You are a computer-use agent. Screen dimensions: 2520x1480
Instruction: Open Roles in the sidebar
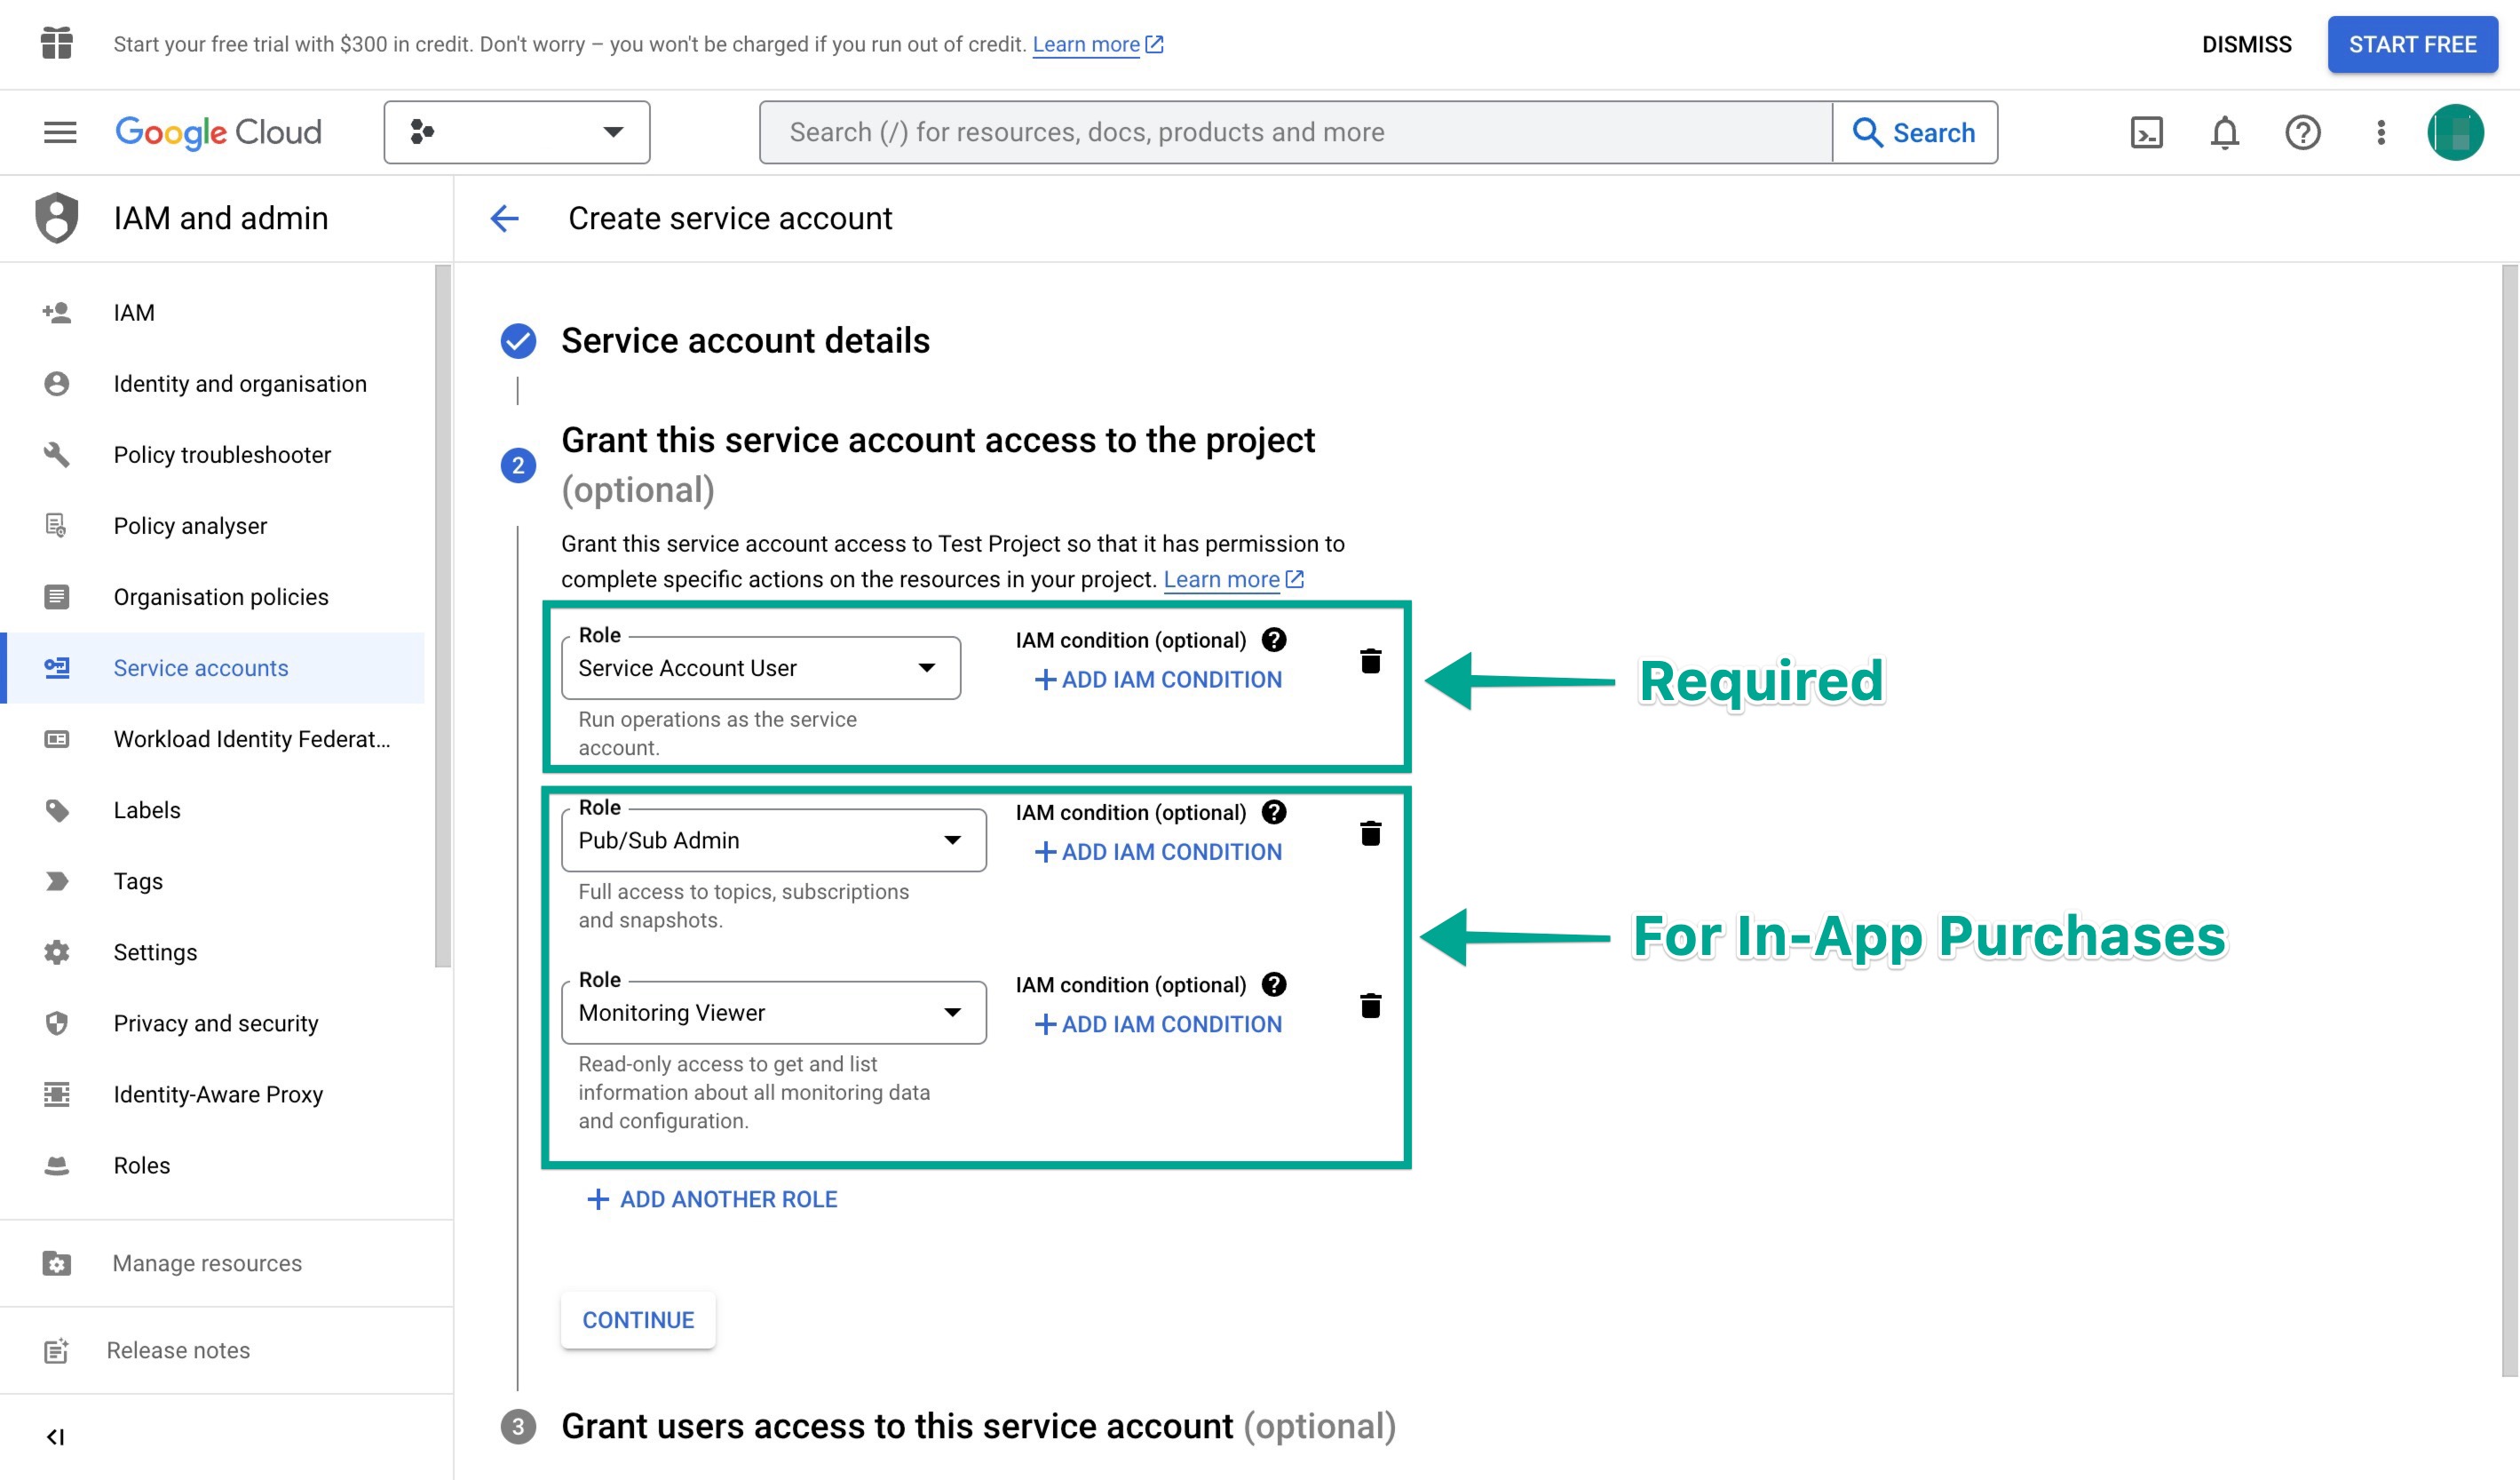point(212,1165)
